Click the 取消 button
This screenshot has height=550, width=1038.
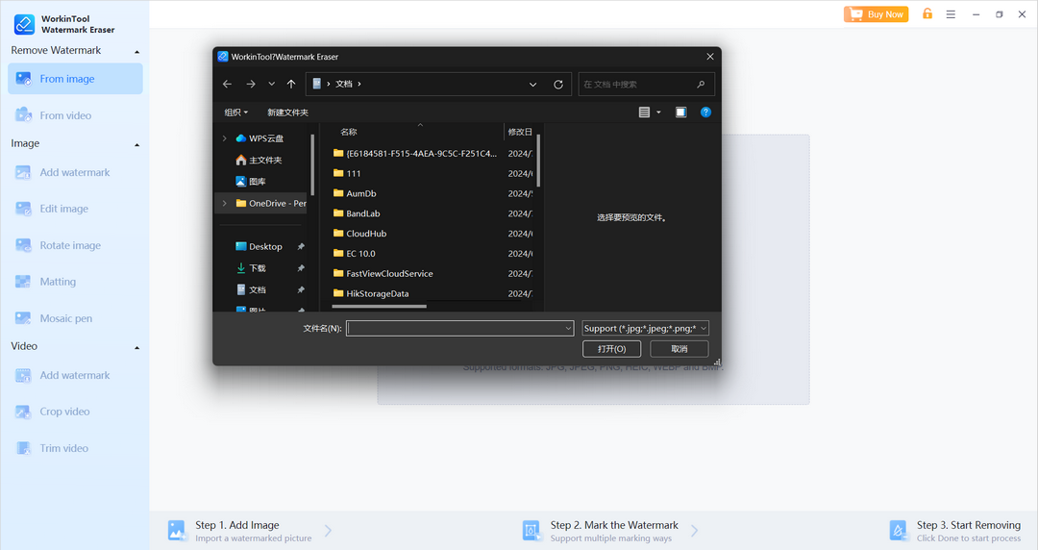[x=680, y=348]
